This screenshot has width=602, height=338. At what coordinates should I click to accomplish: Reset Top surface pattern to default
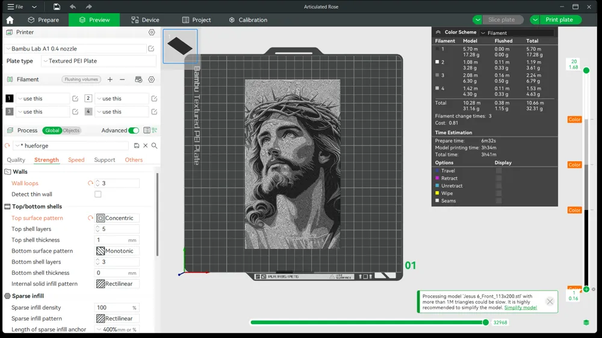[90, 218]
